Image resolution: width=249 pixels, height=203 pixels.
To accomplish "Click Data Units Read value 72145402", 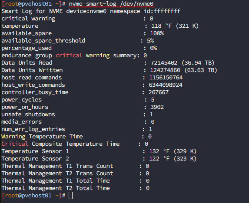I will [x=164, y=63].
